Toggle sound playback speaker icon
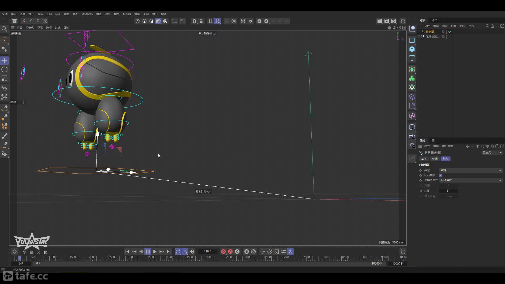505x284 pixels. [192, 252]
